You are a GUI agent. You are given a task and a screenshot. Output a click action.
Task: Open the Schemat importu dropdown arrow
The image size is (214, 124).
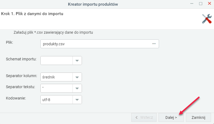(x=77, y=60)
